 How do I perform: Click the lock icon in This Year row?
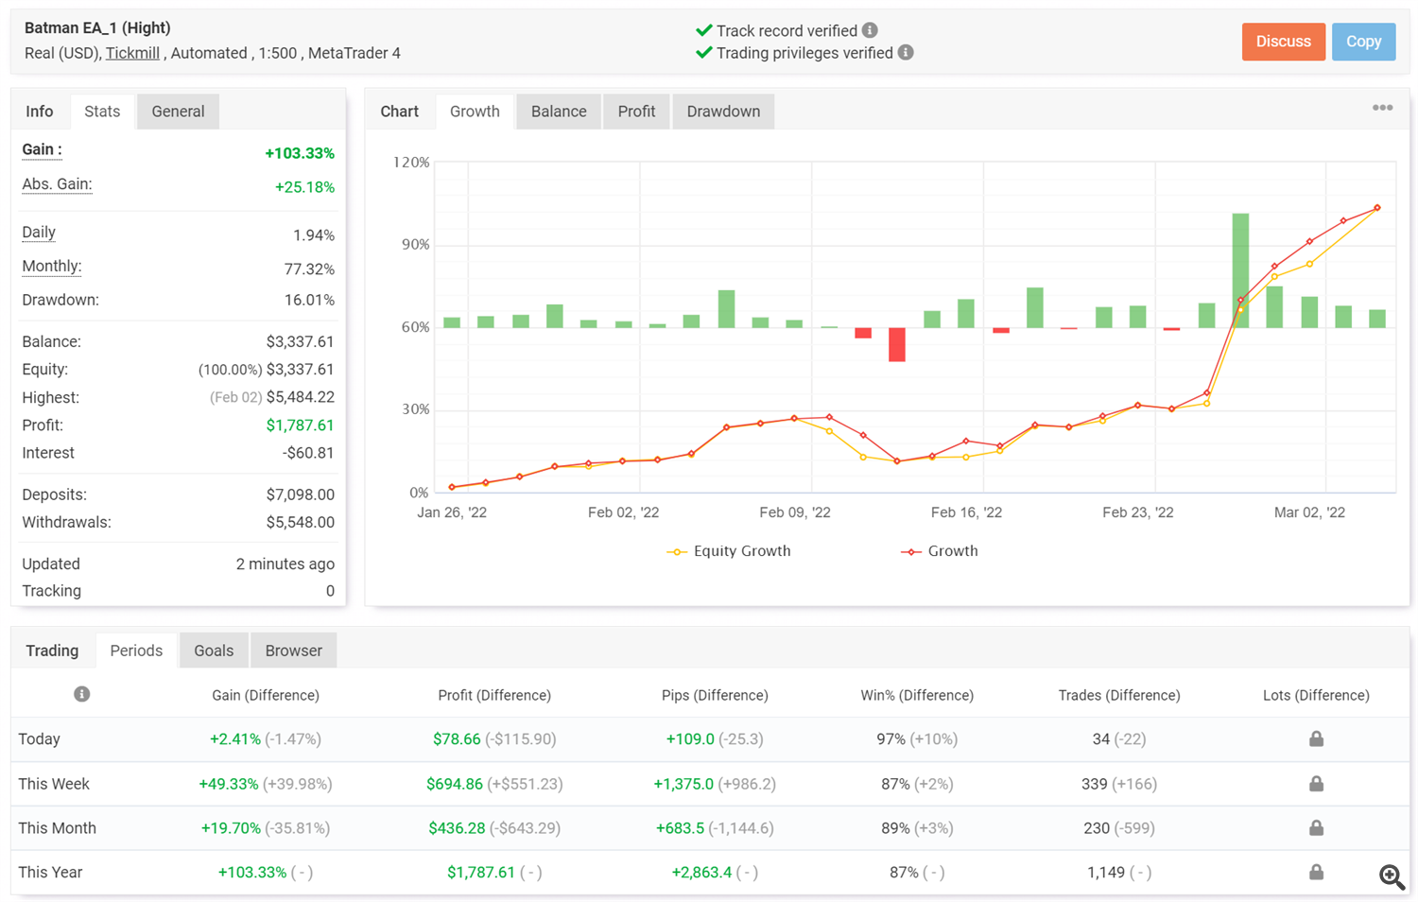point(1316,873)
